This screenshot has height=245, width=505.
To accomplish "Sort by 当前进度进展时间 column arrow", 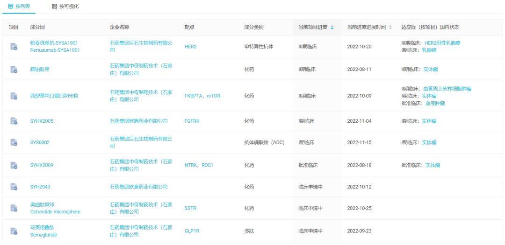I will 390,28.
